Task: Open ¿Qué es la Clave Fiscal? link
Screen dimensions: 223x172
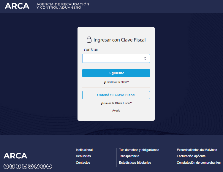Action: [x=116, y=103]
